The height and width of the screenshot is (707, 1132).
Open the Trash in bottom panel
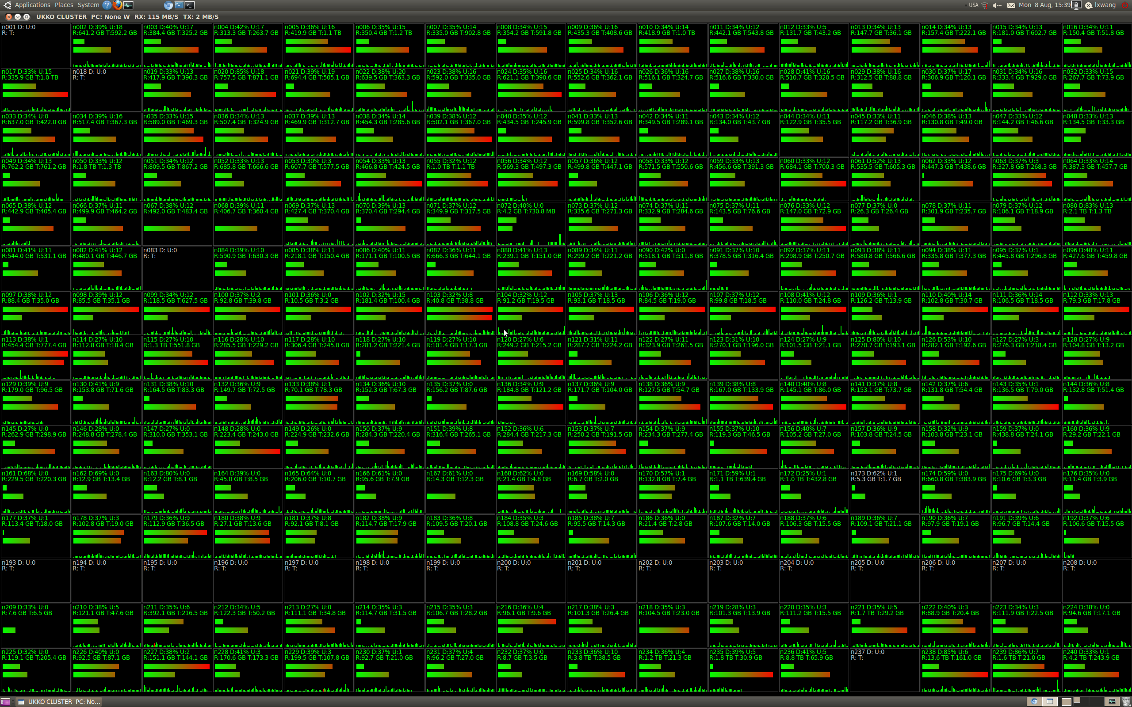[x=1126, y=701]
